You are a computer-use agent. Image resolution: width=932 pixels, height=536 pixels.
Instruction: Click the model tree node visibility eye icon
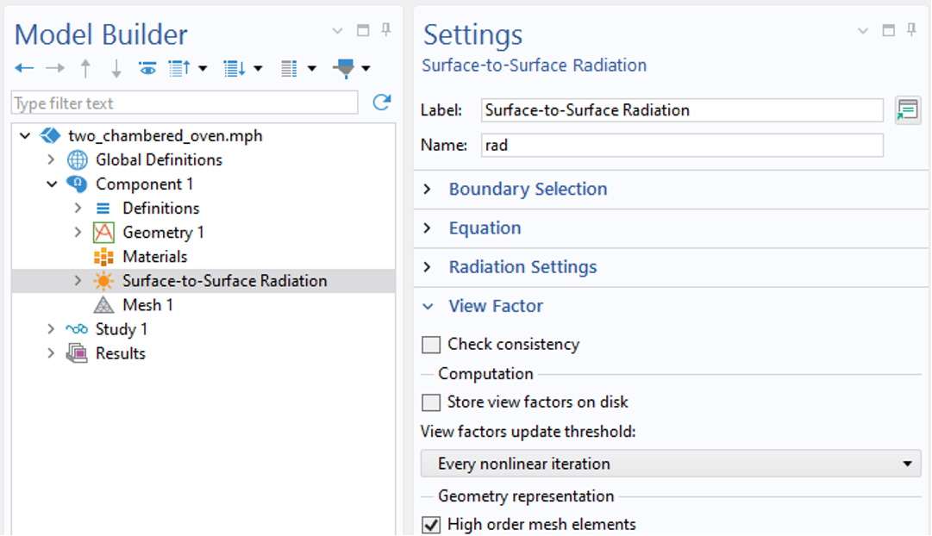click(147, 68)
